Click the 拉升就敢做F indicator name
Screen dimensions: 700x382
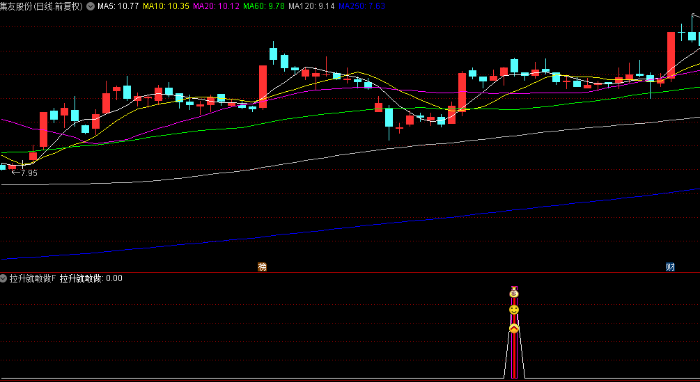coord(33,278)
